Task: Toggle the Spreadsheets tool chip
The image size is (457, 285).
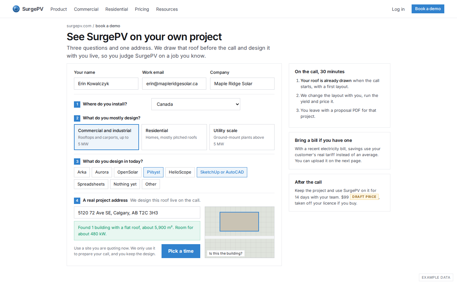Action: pyautogui.click(x=91, y=184)
